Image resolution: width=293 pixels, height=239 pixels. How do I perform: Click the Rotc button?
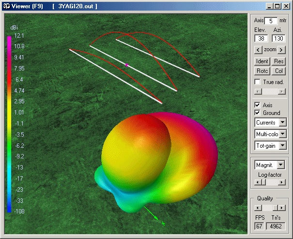262,71
